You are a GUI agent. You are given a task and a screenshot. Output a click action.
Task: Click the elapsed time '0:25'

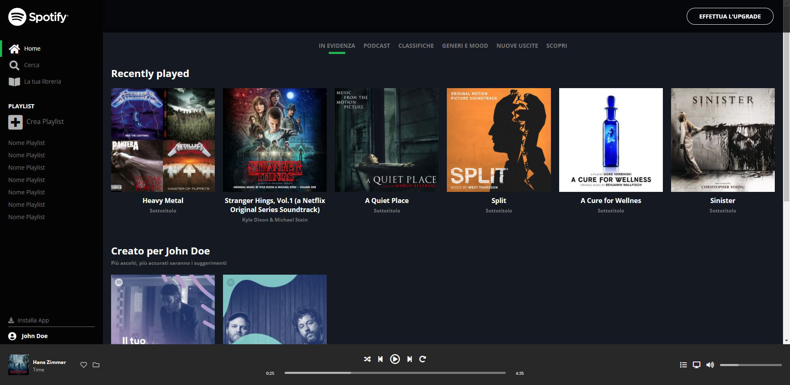coord(270,373)
